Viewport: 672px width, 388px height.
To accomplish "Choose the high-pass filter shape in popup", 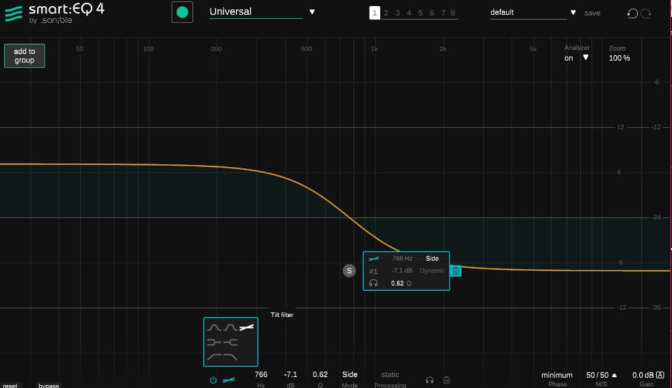I will click(214, 357).
